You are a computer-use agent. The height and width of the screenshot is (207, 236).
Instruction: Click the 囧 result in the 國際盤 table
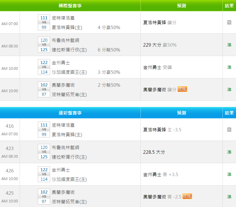coord(229,22)
